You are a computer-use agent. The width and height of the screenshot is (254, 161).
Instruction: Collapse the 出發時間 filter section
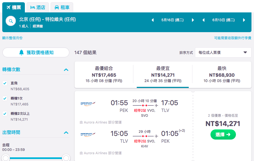click(66, 133)
